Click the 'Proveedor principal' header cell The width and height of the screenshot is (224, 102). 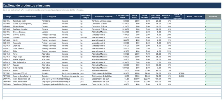point(104,17)
